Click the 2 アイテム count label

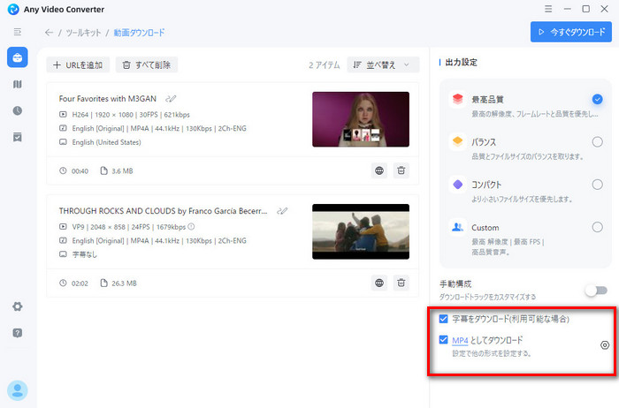click(x=325, y=65)
